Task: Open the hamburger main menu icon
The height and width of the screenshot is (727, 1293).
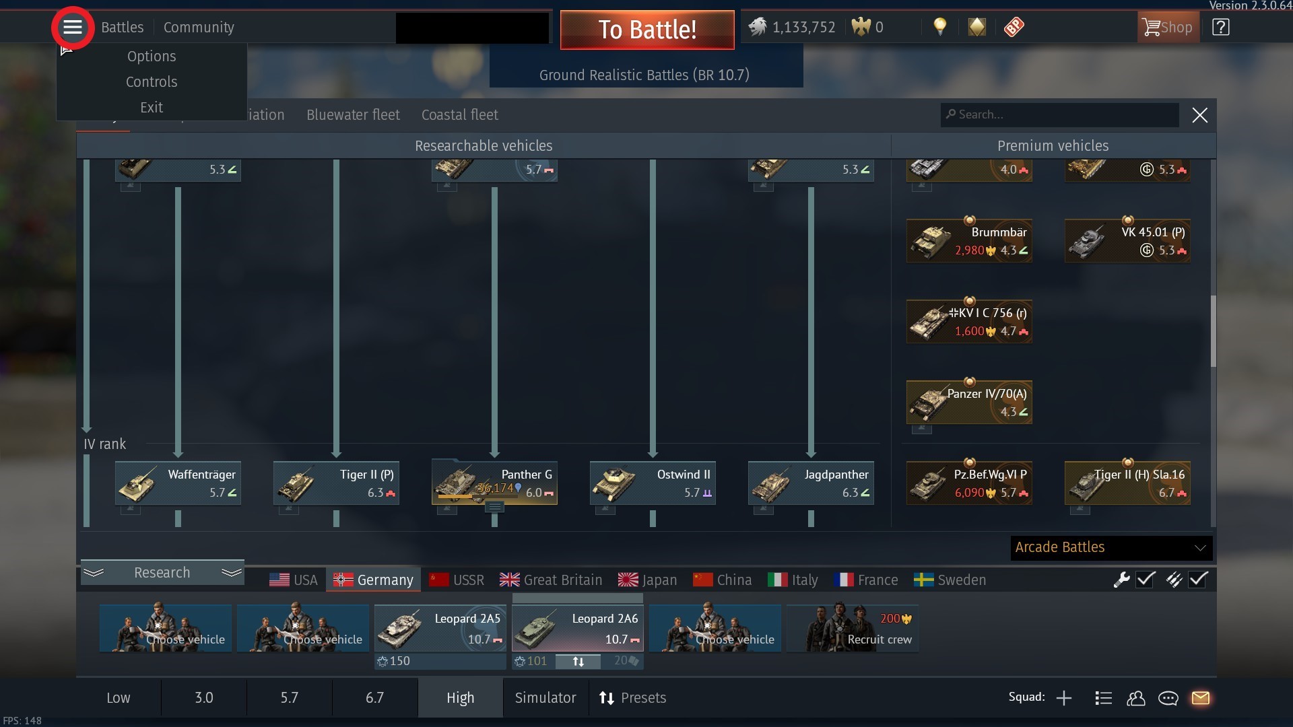Action: point(73,28)
